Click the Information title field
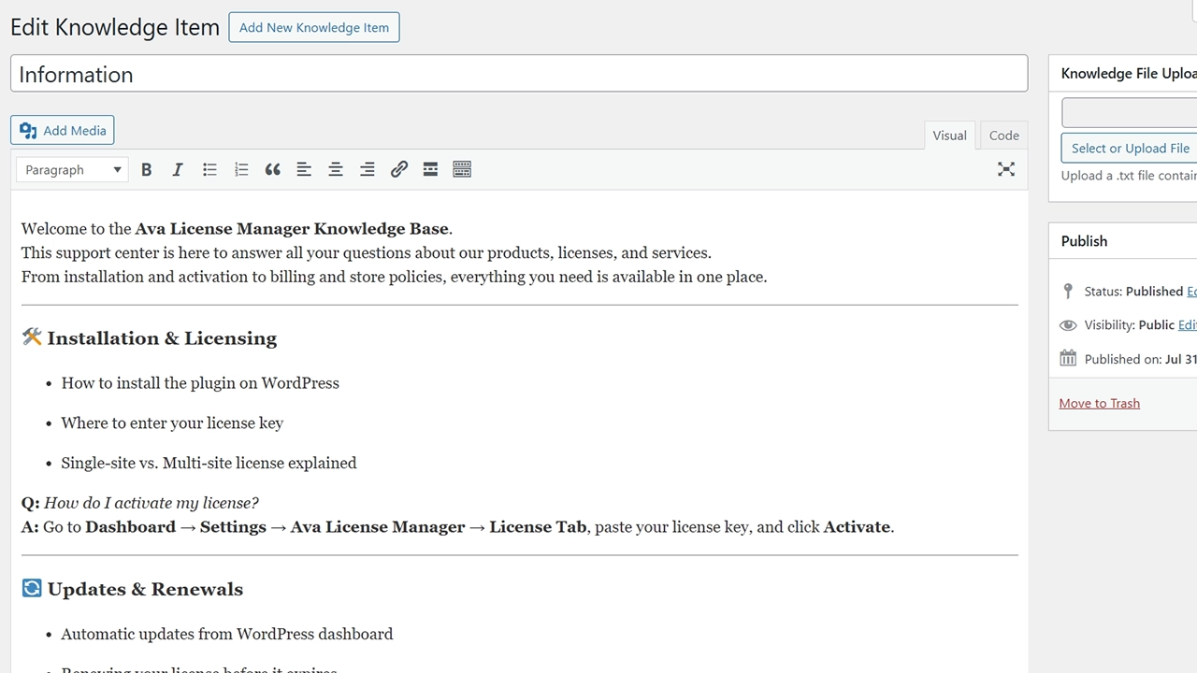 [x=519, y=74]
